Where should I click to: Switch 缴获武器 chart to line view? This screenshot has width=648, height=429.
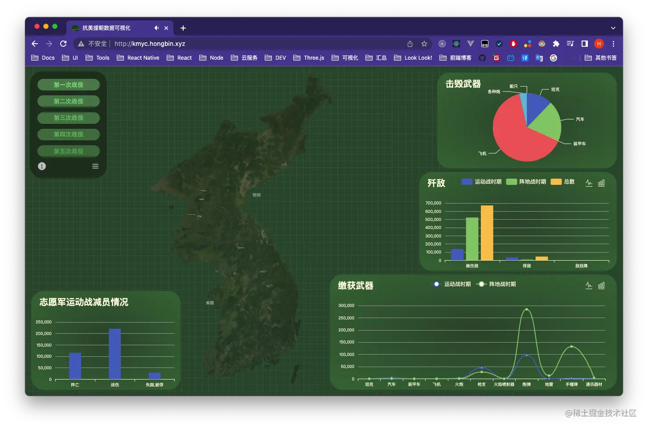[589, 285]
